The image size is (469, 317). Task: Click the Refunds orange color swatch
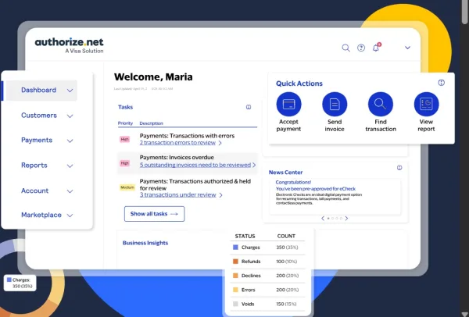coord(236,262)
